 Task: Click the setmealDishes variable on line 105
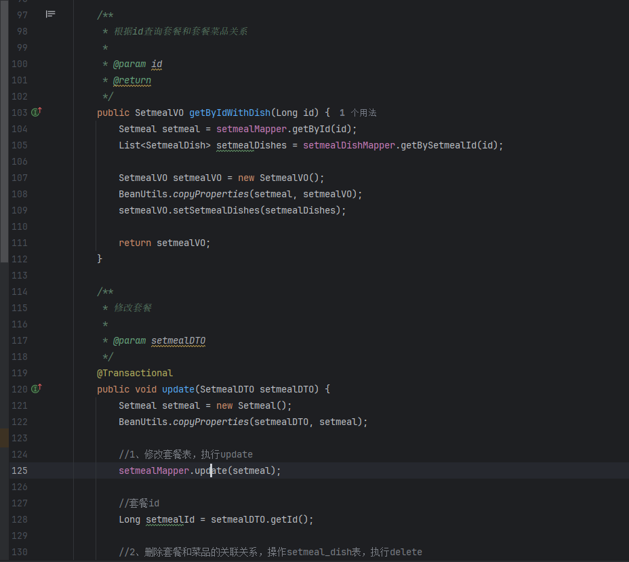(x=251, y=145)
